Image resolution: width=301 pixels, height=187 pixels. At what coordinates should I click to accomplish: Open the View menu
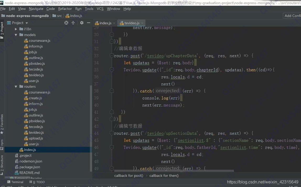point(22,9)
